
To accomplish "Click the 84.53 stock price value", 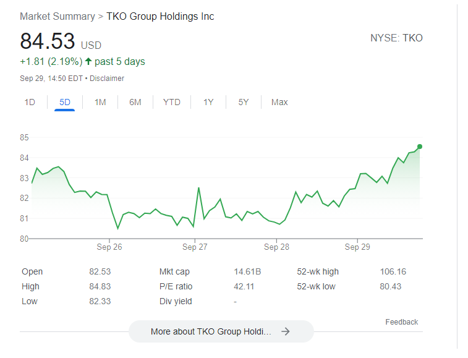I will pos(48,41).
